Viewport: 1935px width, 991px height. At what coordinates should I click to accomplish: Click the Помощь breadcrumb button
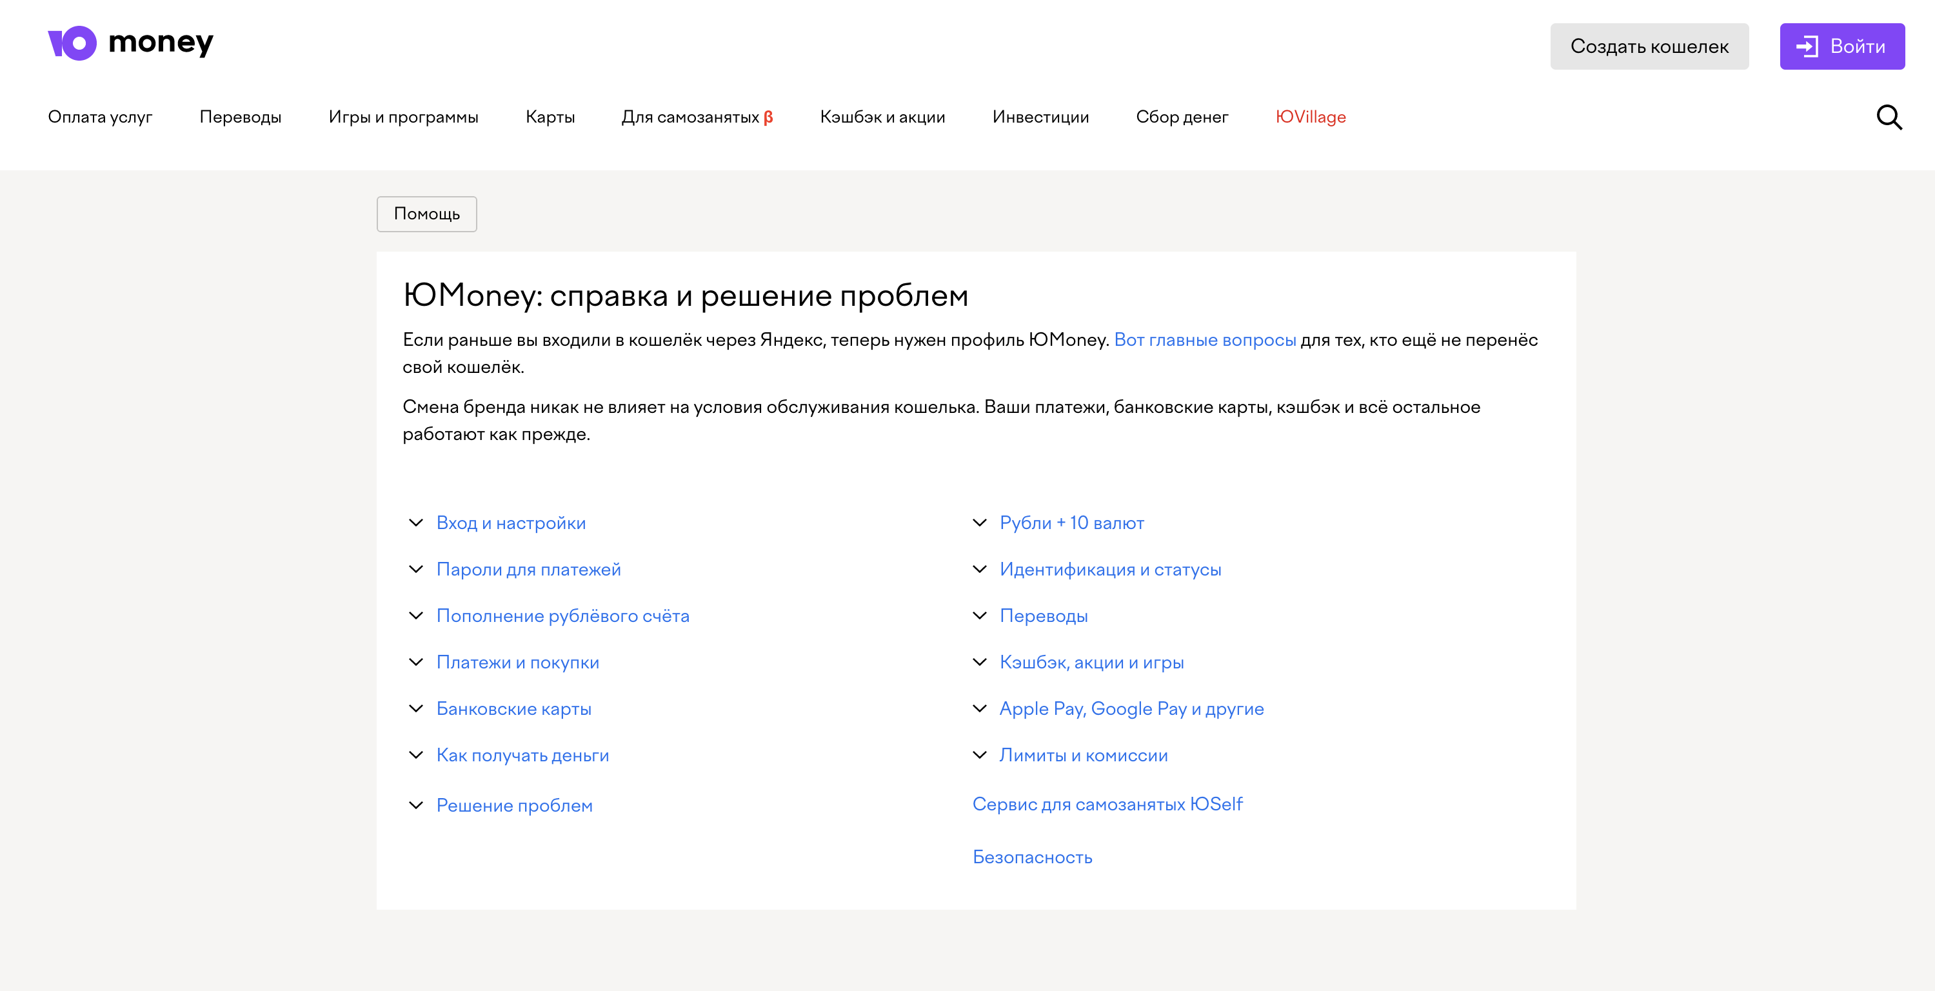[426, 214]
